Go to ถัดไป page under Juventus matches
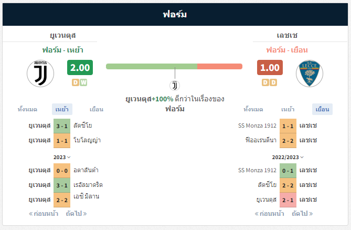 [76, 213]
